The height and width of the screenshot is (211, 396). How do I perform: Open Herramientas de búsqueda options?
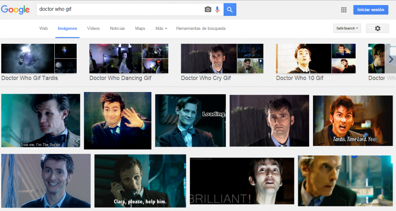[201, 29]
